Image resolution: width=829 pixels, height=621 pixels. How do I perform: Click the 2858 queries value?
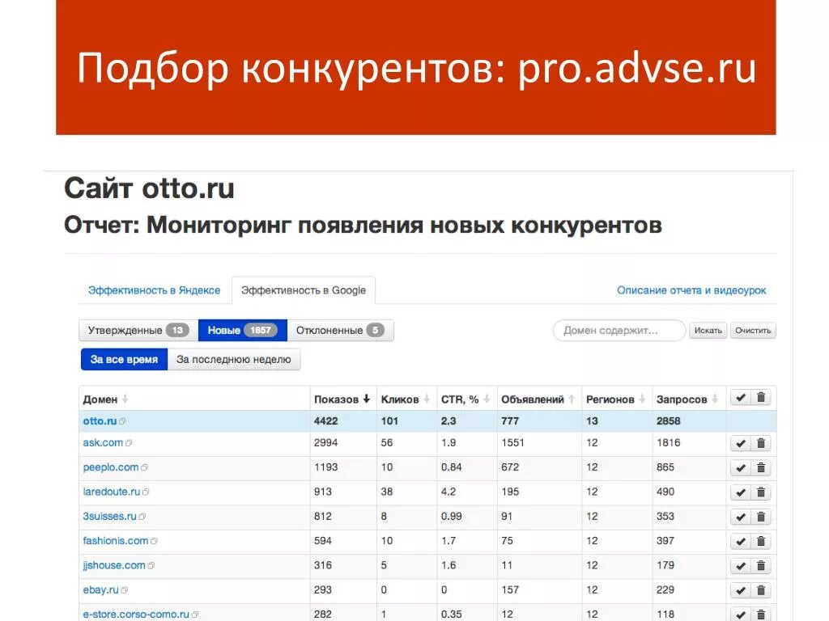click(668, 421)
